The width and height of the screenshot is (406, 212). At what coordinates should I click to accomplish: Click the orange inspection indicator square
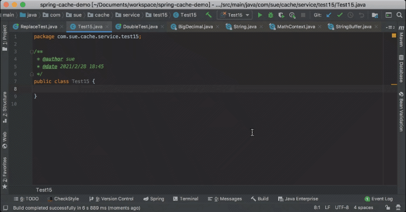click(394, 36)
